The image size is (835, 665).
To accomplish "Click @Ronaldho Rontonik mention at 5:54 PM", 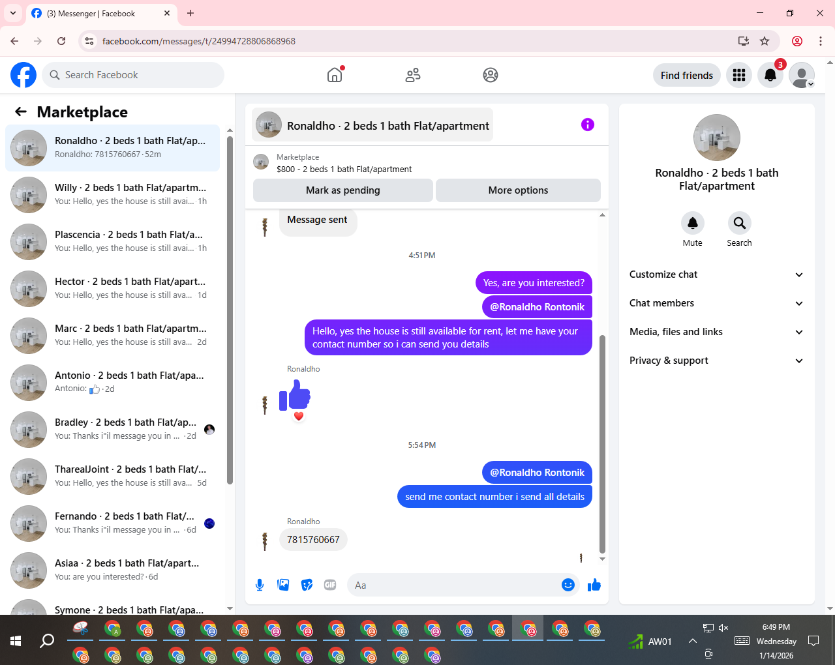I will pyautogui.click(x=538, y=473).
